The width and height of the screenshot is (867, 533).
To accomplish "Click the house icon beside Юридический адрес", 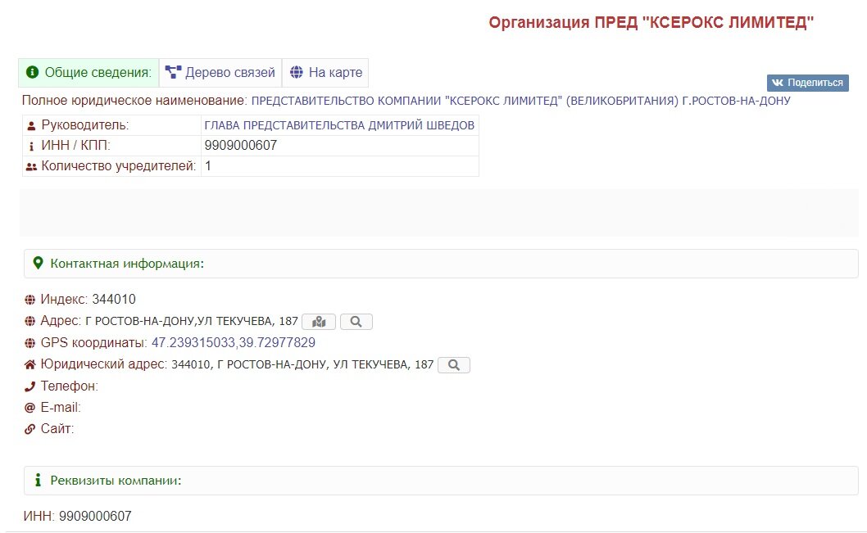I will click(x=30, y=364).
